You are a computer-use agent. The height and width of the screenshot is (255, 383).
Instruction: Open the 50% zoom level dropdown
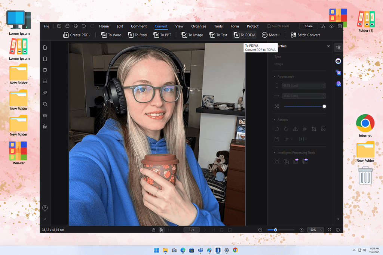[316, 230]
